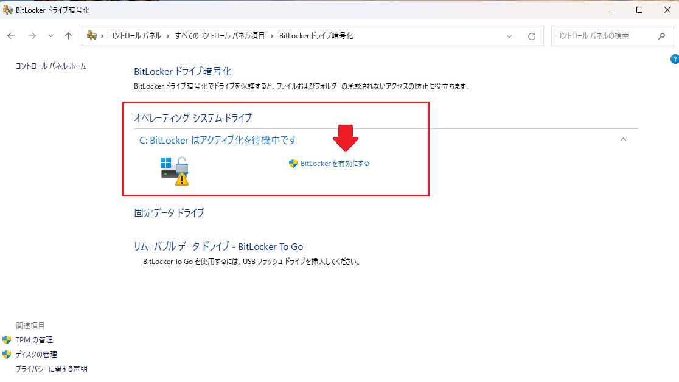The height and width of the screenshot is (382, 679).
Task: Click BitLocker ドライブ暗号化 breadcrumb segment
Action: click(x=316, y=36)
